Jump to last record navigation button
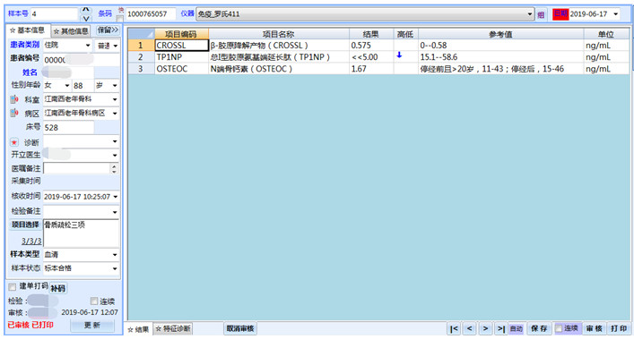Viewport: 634px width, 339px height. tap(500, 328)
